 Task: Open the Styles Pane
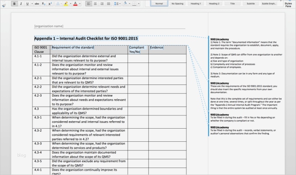[x=288, y=4]
